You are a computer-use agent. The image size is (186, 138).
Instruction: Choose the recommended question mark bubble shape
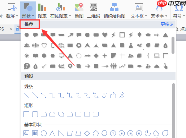tap(27, 66)
